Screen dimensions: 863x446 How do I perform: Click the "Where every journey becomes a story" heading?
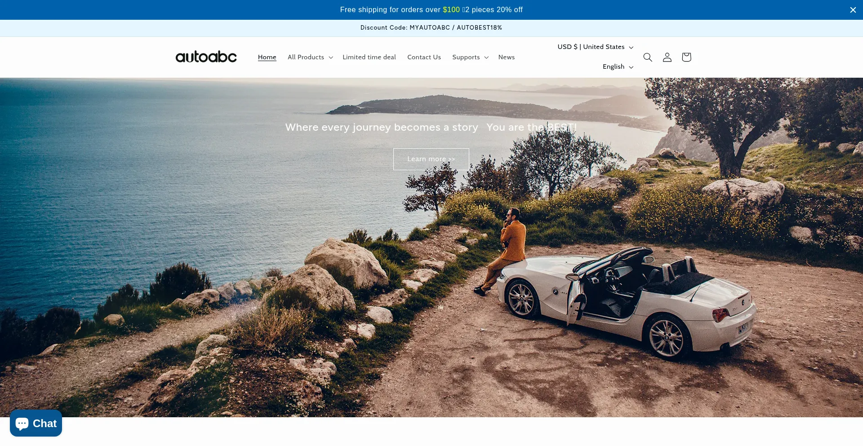tap(382, 128)
